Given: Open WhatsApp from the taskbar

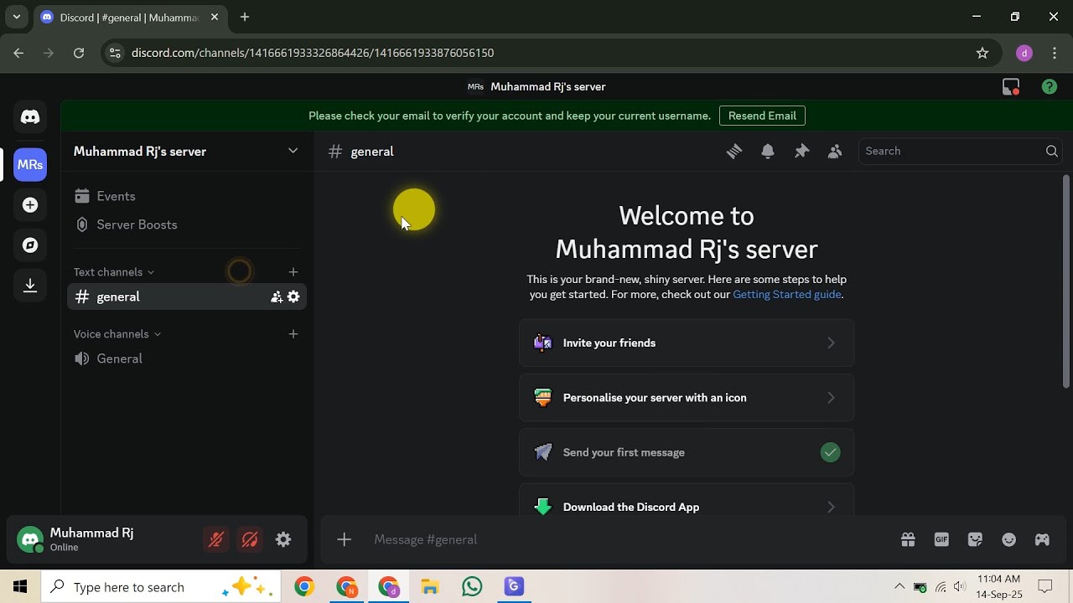Looking at the screenshot, I should click(x=472, y=587).
